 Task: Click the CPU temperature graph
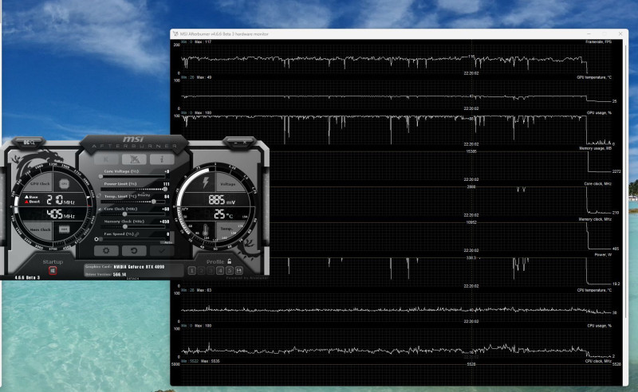[x=396, y=307]
